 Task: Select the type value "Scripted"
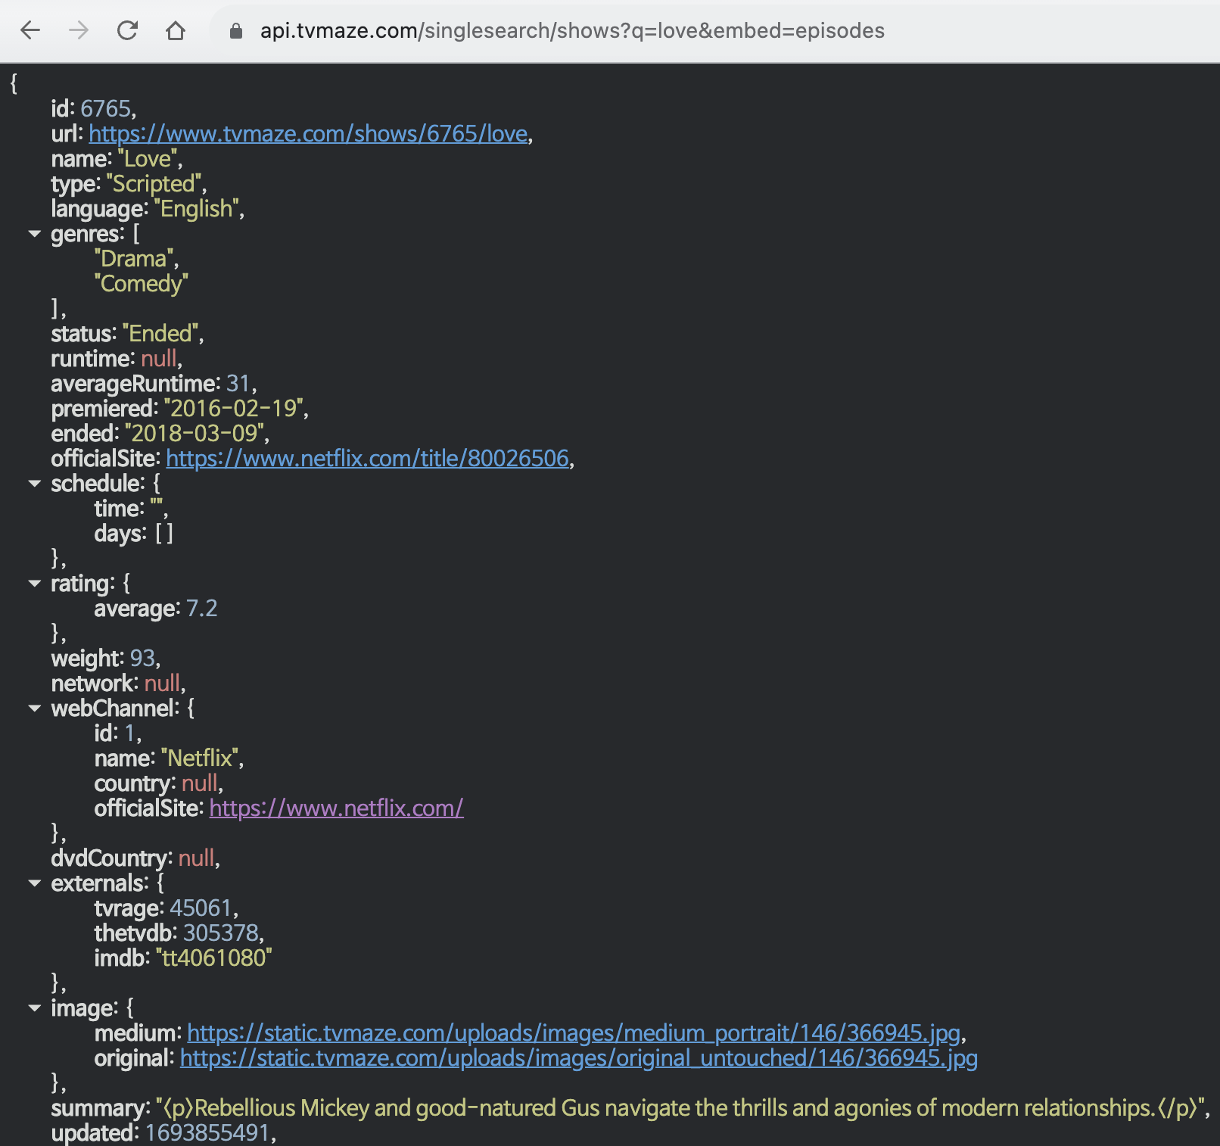coord(154,184)
